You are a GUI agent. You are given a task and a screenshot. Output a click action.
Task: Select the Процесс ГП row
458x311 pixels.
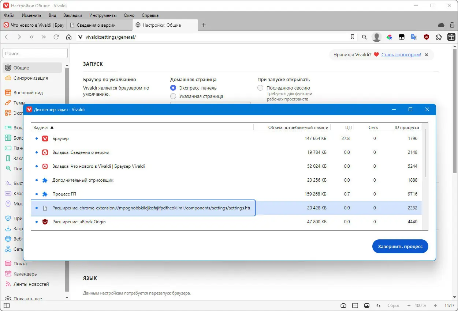pos(226,194)
